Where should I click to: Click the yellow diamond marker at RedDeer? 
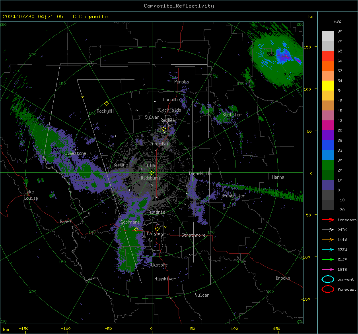tap(164, 129)
